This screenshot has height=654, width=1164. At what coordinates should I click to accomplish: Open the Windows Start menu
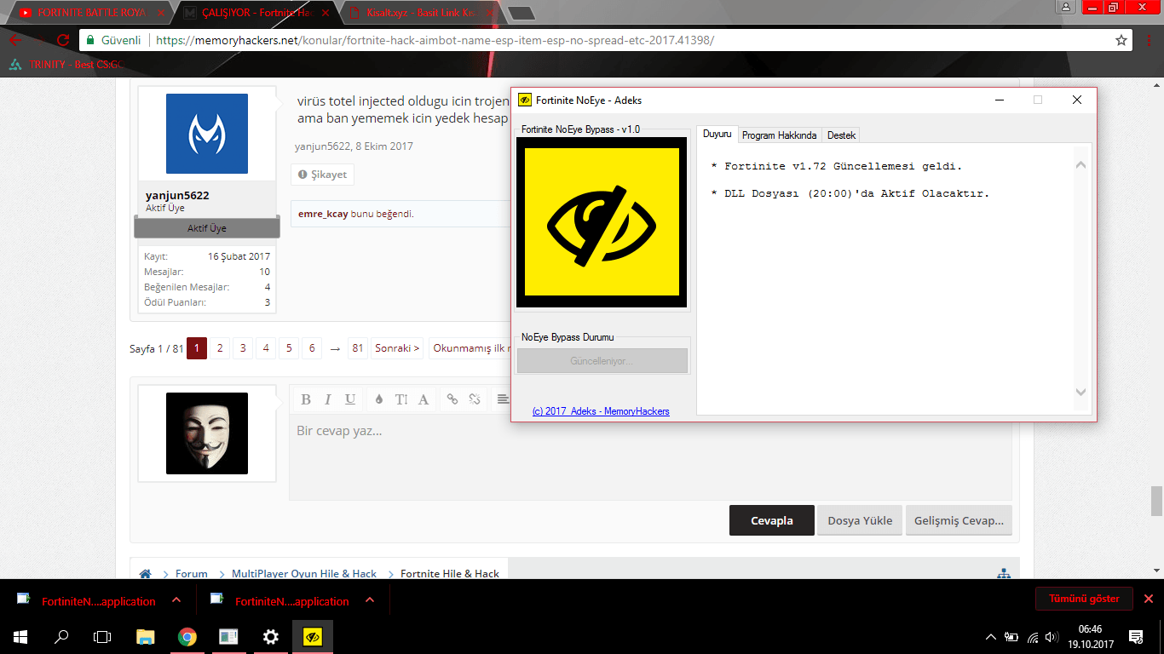(20, 636)
